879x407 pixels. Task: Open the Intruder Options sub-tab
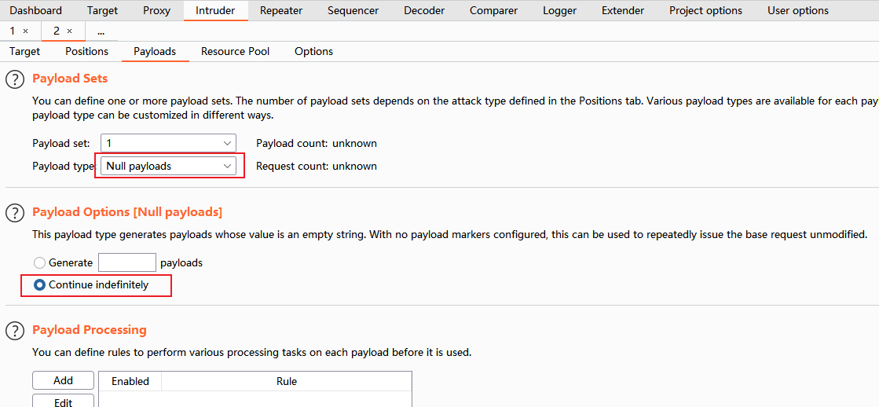point(314,52)
